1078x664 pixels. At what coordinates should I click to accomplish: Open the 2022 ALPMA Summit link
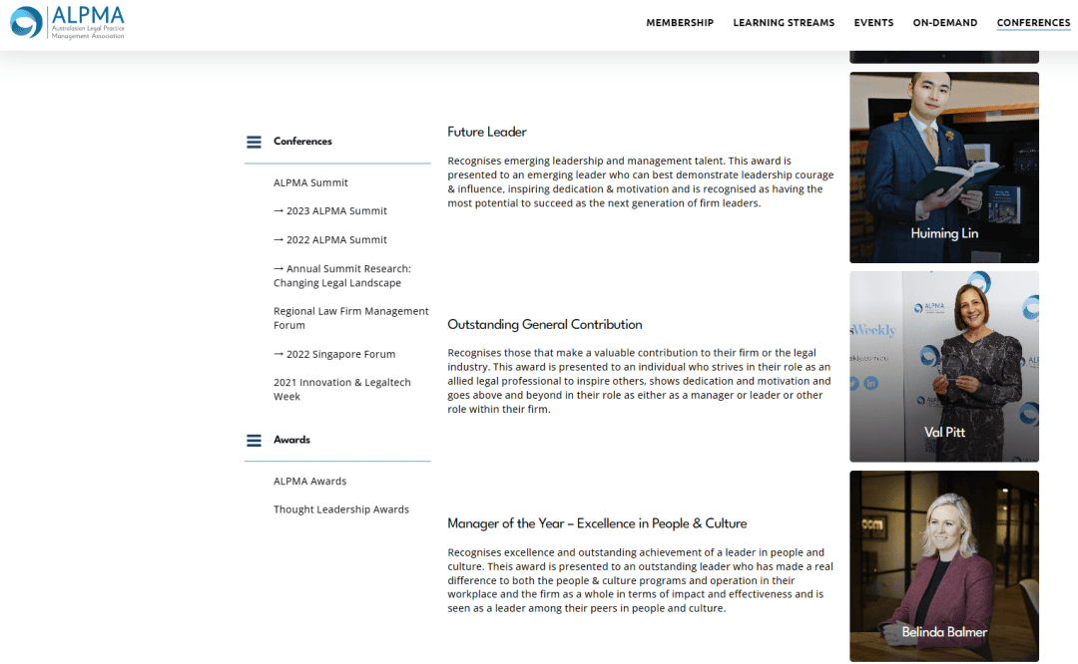pyautogui.click(x=330, y=240)
